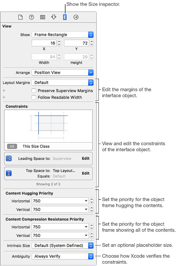Click the constraints diagram preview
178x266 pixels.
tap(48, 126)
